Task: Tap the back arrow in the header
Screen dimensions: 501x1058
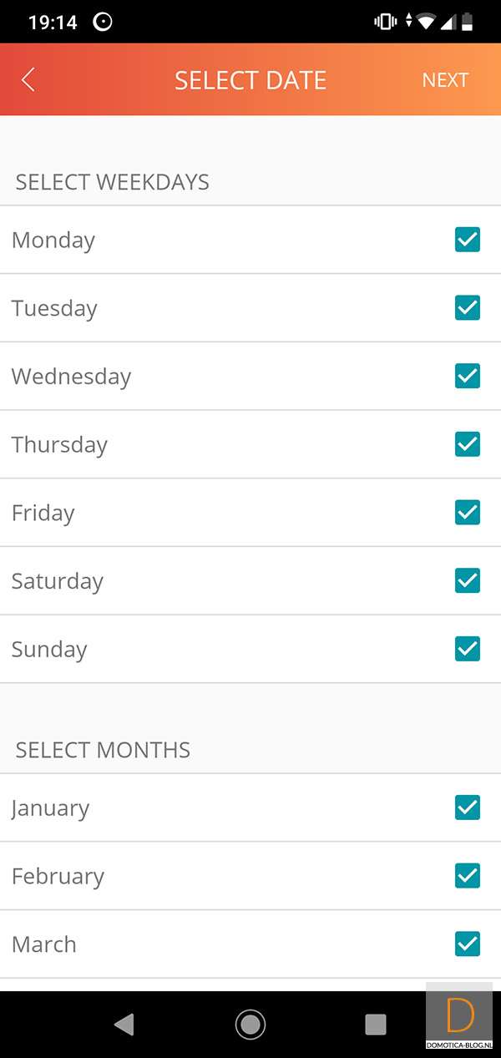Action: pyautogui.click(x=28, y=79)
